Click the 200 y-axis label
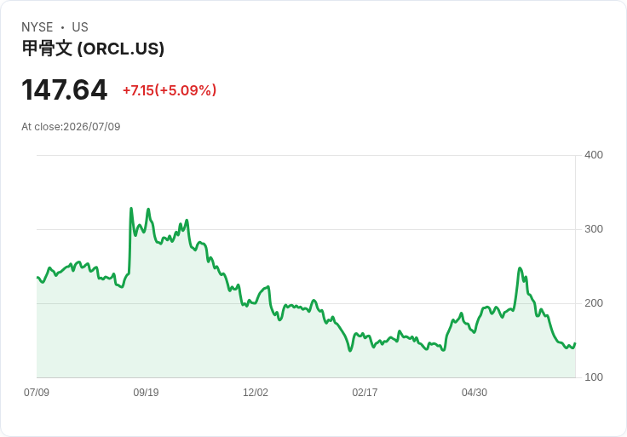Viewport: 627px width, 437px height. 594,303
